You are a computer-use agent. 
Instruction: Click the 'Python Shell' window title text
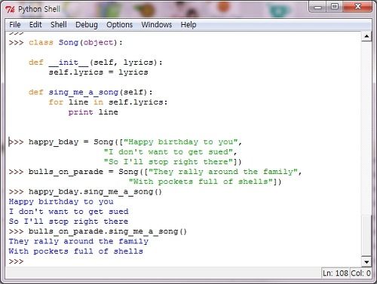point(39,10)
